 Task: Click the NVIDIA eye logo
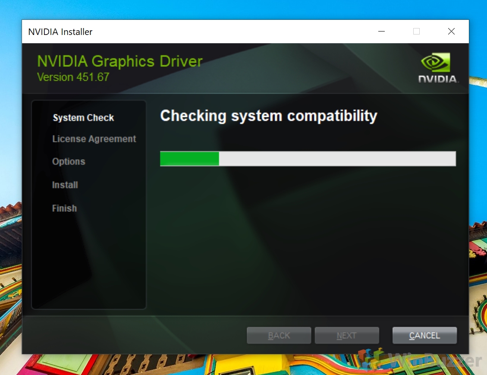coord(435,63)
